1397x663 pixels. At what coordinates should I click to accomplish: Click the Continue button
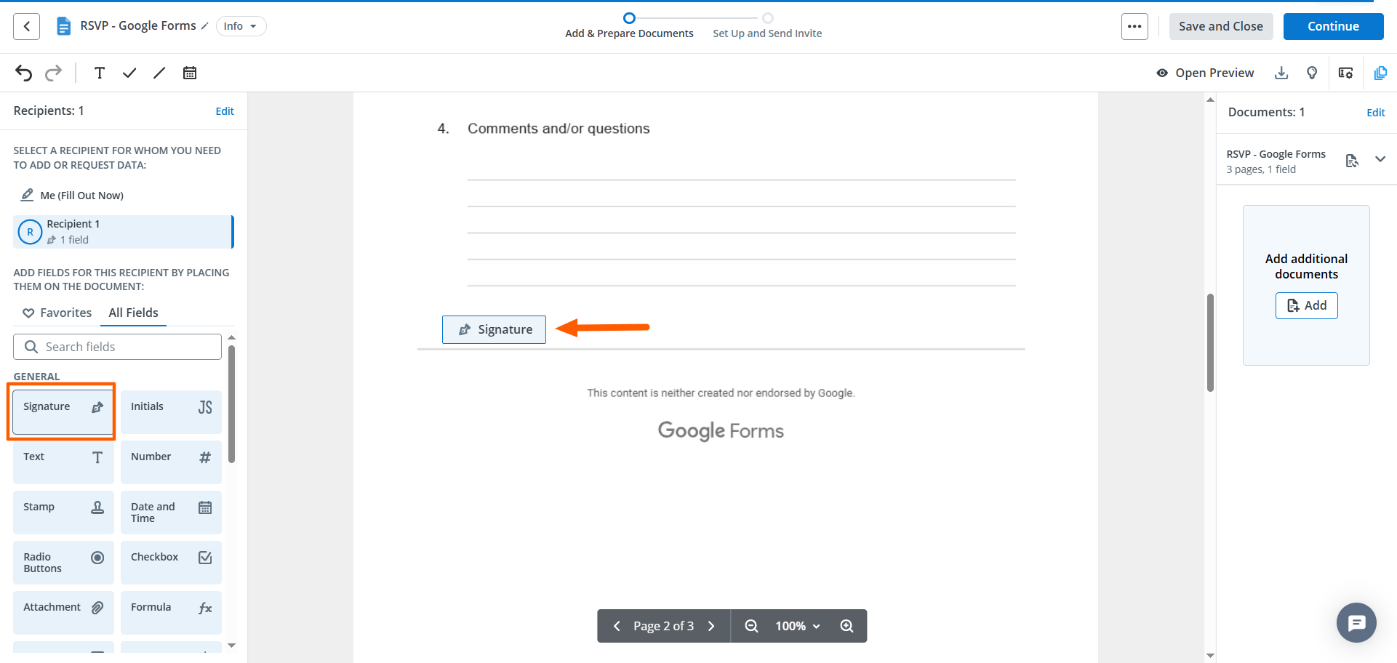(x=1333, y=26)
